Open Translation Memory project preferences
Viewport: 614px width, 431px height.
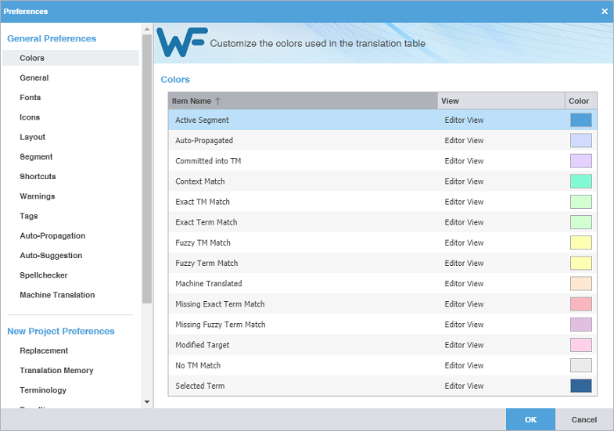point(56,371)
